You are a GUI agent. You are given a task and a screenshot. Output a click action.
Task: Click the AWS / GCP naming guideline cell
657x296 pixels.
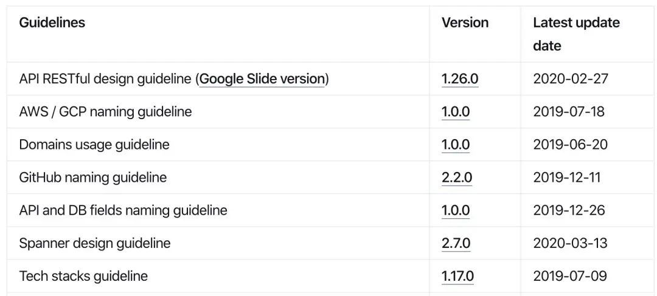tap(105, 112)
